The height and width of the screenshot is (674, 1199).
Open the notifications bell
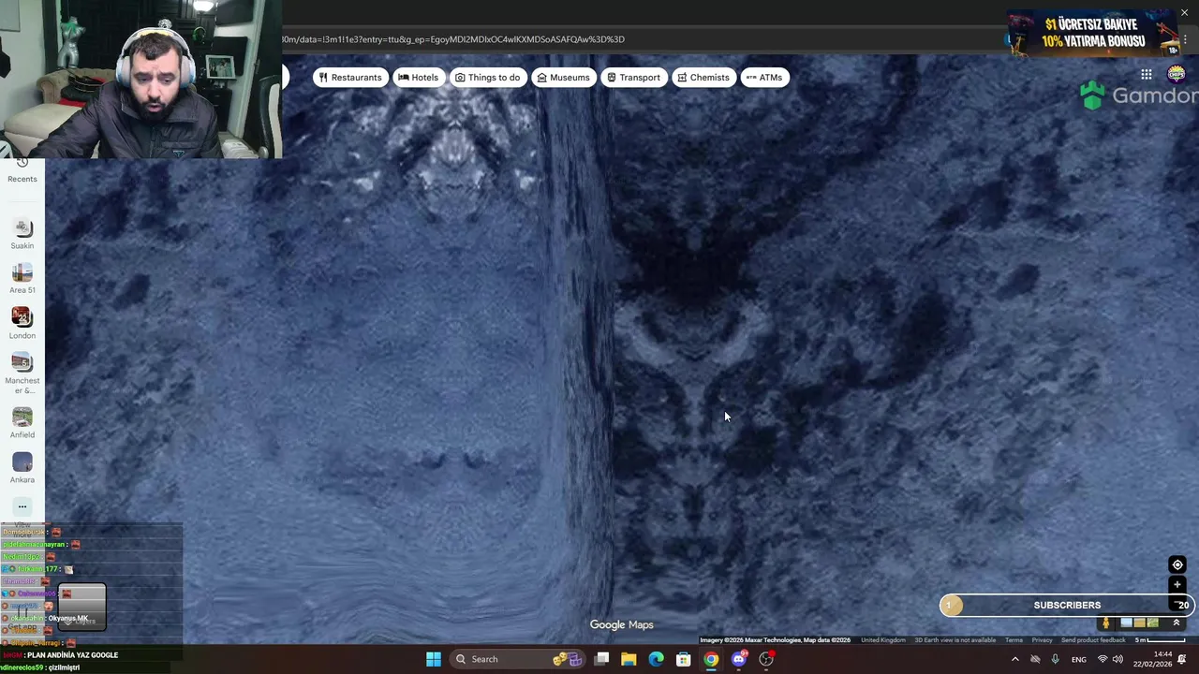1182,659
